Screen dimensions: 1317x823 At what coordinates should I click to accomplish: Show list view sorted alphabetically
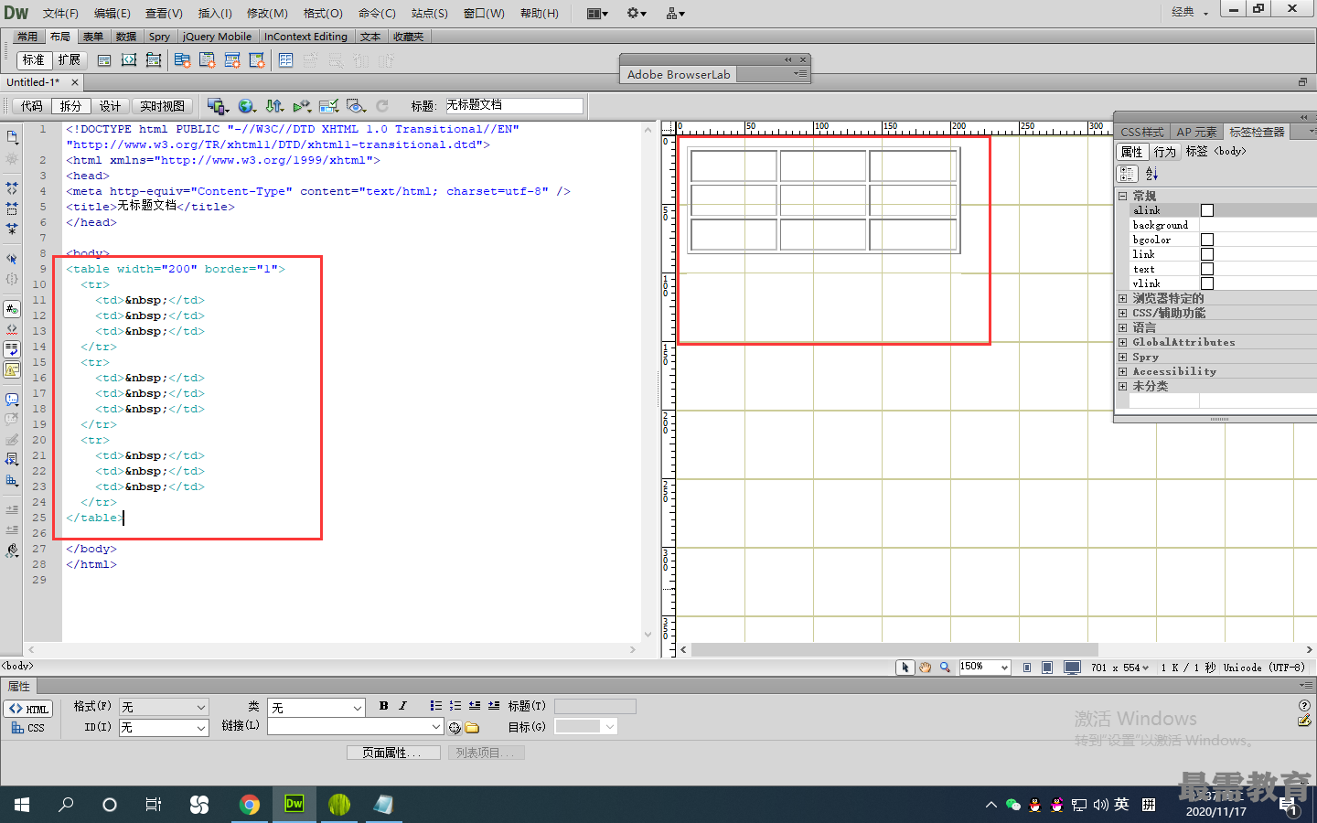point(1151,174)
